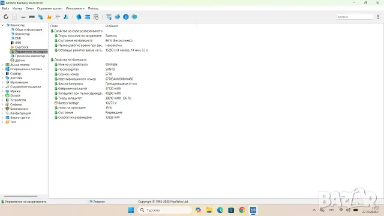Launch System Stability Test flame icon

49,17
